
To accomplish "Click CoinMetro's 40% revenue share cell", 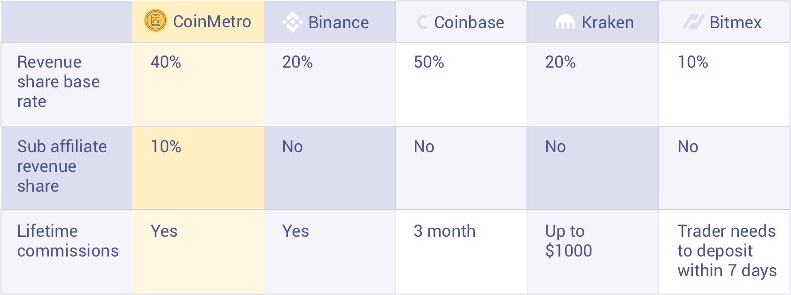I will pyautogui.click(x=166, y=62).
